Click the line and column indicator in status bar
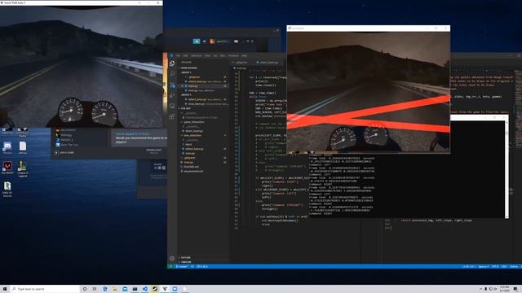522x293 pixels. coord(468,266)
